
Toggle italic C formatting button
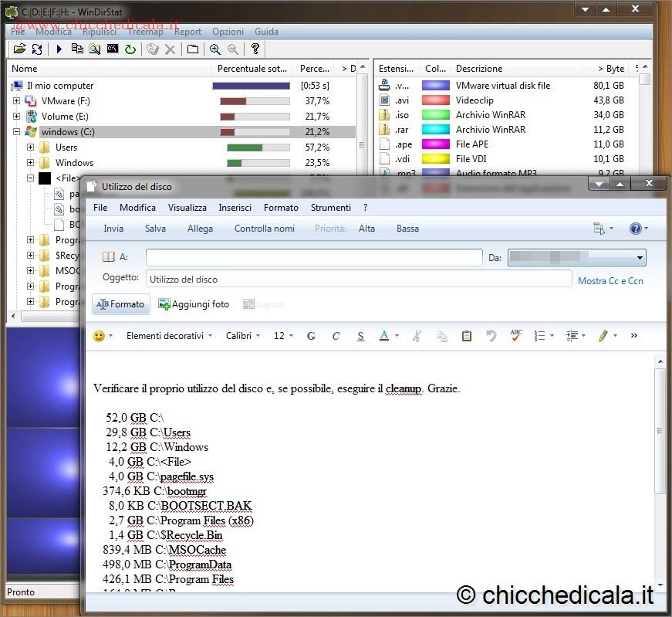(x=336, y=336)
